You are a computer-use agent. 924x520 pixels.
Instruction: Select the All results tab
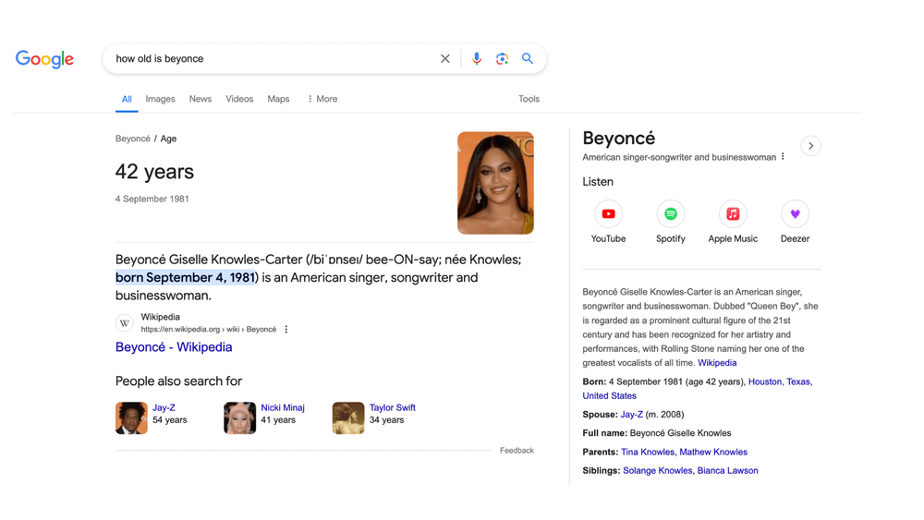tap(127, 99)
